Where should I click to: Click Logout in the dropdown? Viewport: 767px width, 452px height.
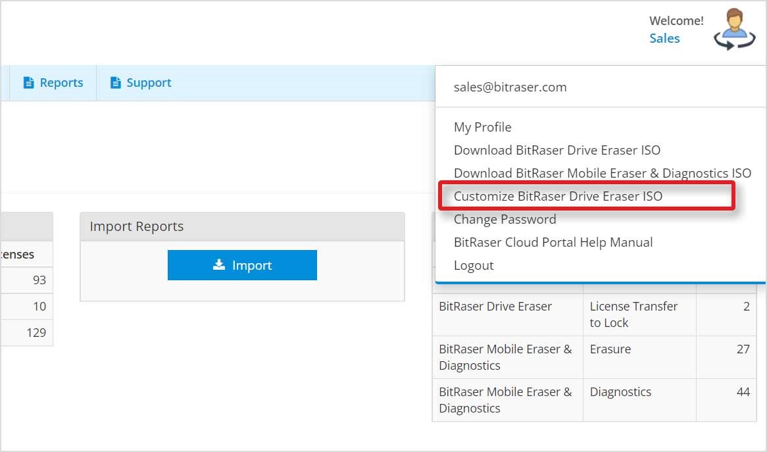coord(474,265)
